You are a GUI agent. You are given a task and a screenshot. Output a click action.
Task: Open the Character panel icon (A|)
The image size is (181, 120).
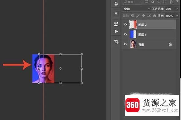[116, 14]
